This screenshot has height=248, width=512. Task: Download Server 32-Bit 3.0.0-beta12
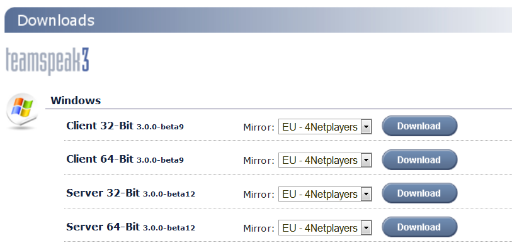click(x=419, y=193)
